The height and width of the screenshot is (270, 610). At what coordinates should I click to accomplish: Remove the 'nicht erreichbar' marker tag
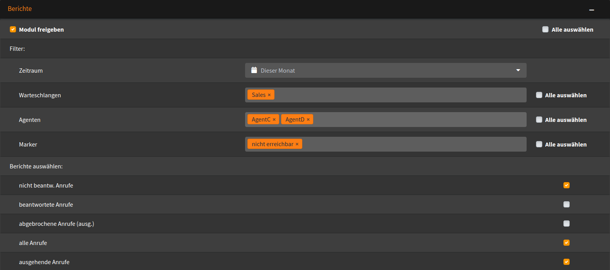[x=297, y=144]
